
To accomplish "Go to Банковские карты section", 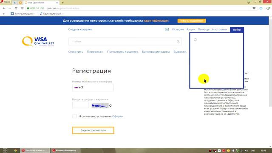I will [x=156, y=52].
